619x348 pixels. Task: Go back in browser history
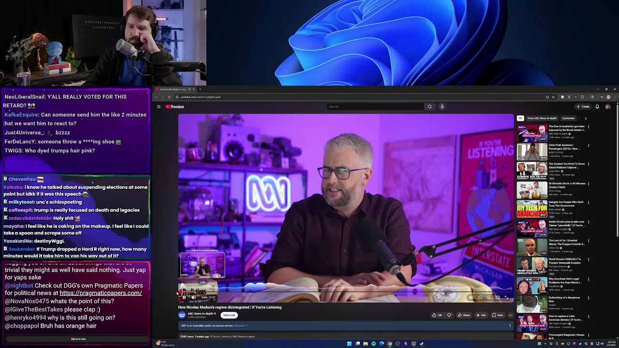point(156,97)
